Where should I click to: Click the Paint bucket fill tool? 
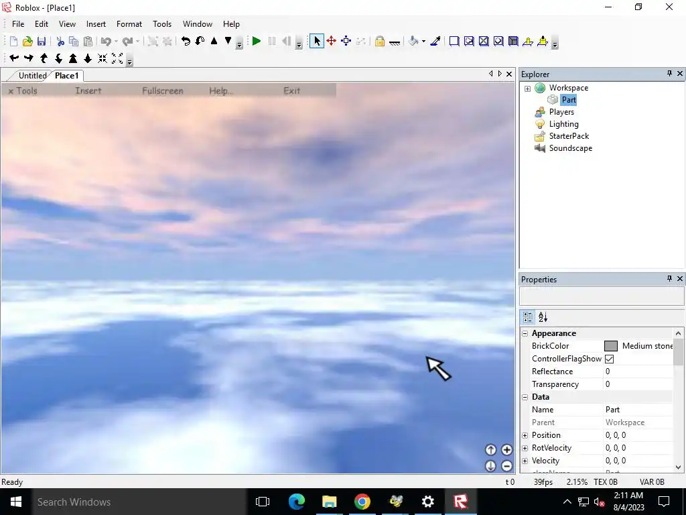413,41
